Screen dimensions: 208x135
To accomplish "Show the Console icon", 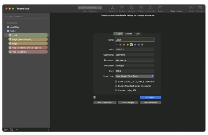I will point(199,8).
